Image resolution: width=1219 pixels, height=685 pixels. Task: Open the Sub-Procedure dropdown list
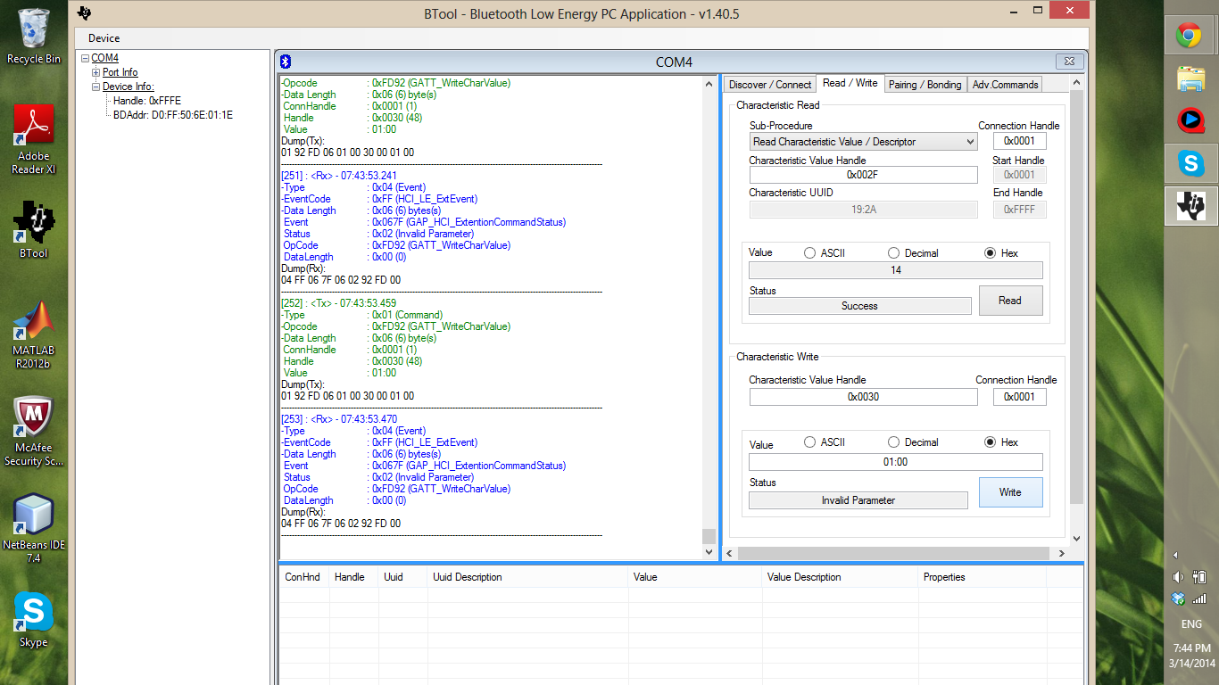click(x=864, y=141)
